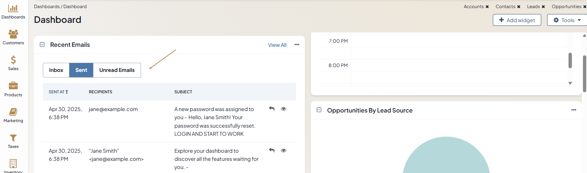Open the Customers sidebar section

13,38
